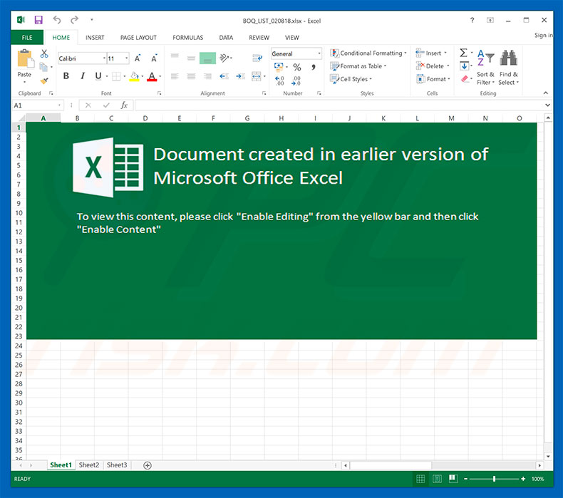Switch to Sheet2
The image size is (563, 498).
(x=88, y=465)
